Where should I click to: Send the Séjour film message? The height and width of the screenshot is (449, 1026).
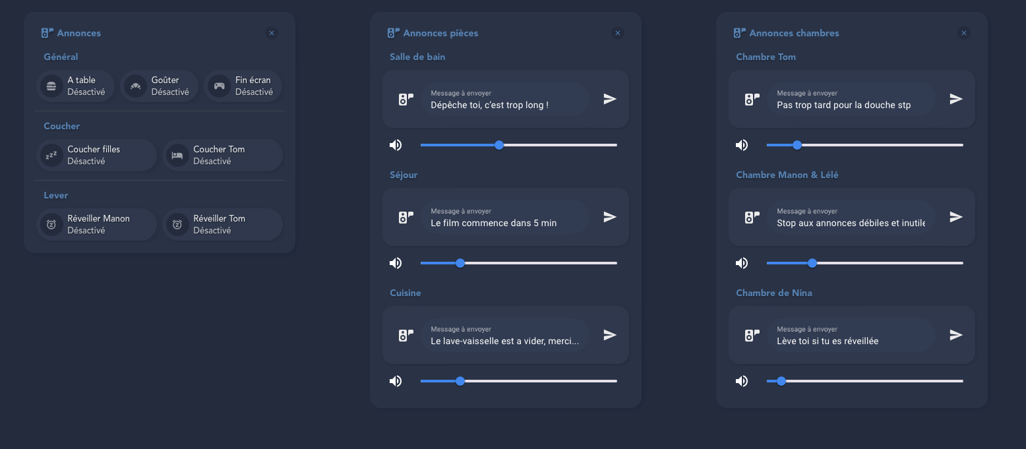tap(610, 217)
